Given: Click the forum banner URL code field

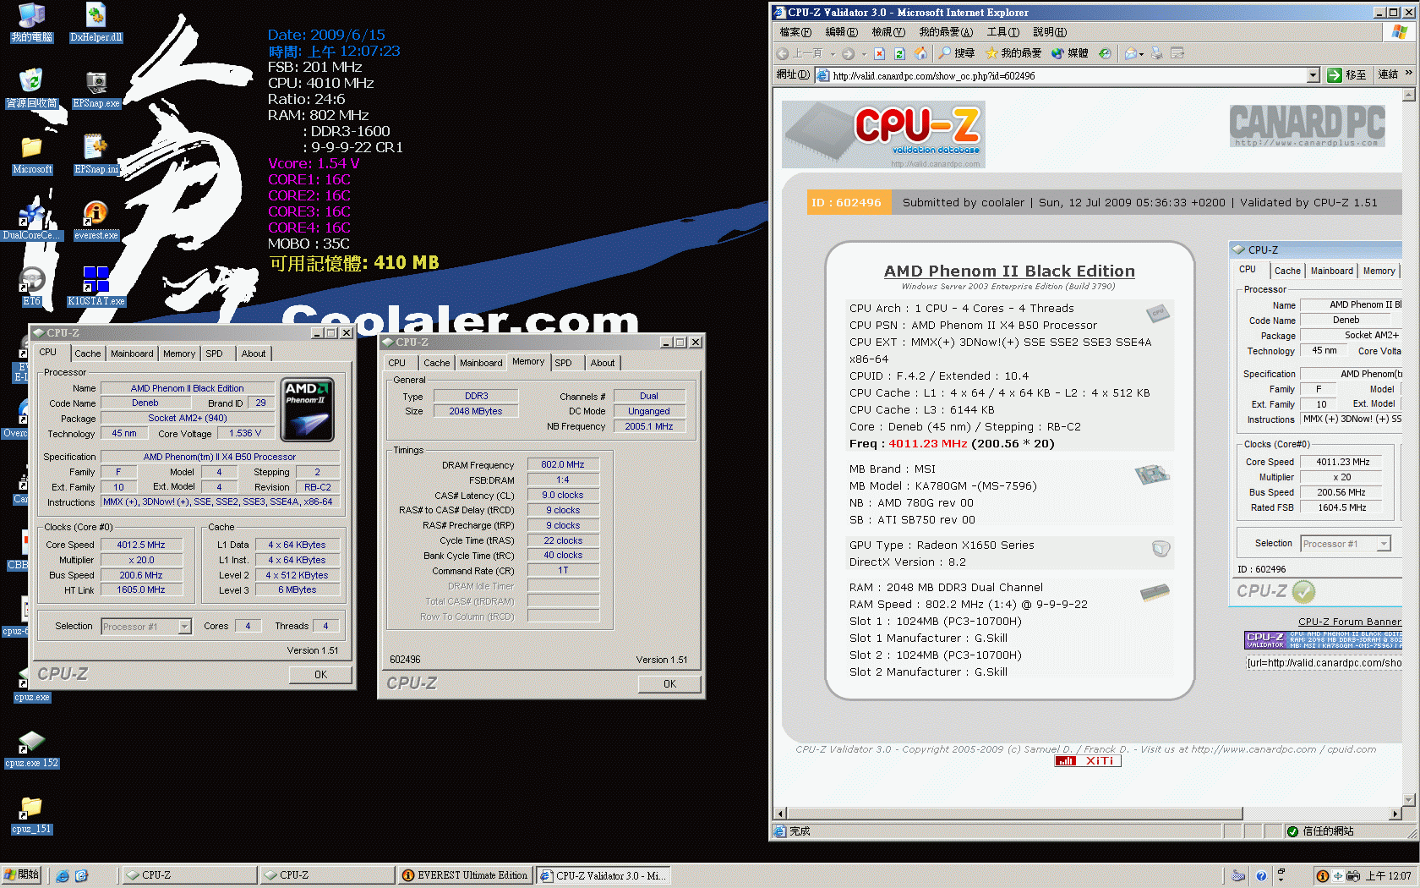Looking at the screenshot, I should (1324, 662).
